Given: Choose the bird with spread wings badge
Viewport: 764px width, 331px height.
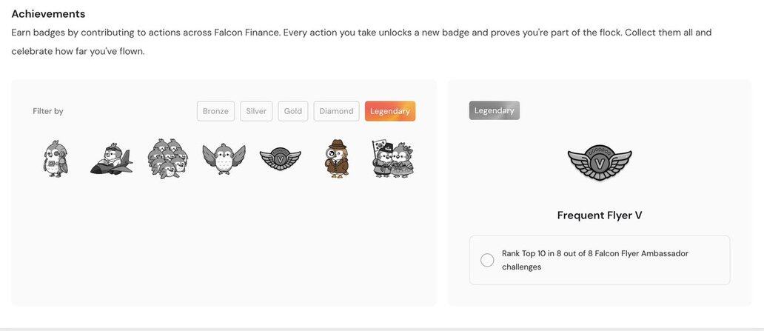Looking at the screenshot, I should [224, 158].
